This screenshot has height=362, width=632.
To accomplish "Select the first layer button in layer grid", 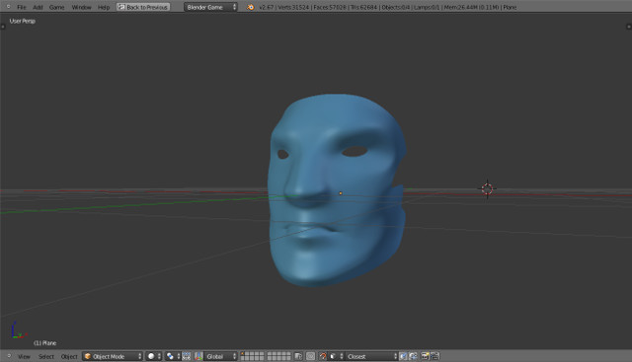I will tap(242, 354).
